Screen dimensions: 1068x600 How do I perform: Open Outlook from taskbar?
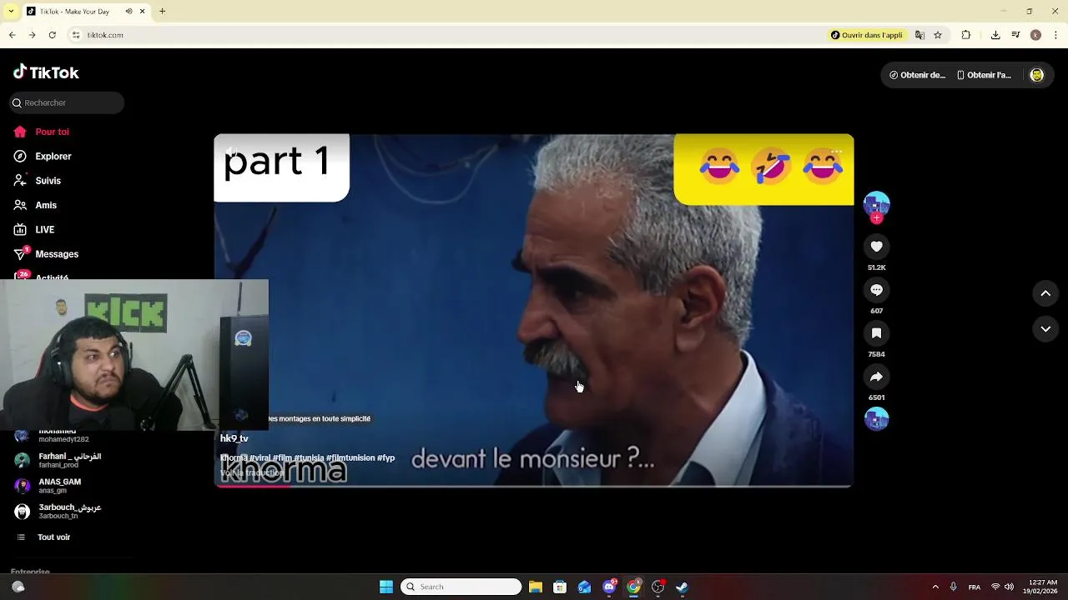pos(584,587)
